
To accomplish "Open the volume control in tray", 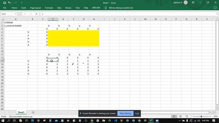I will tap(199, 121).
